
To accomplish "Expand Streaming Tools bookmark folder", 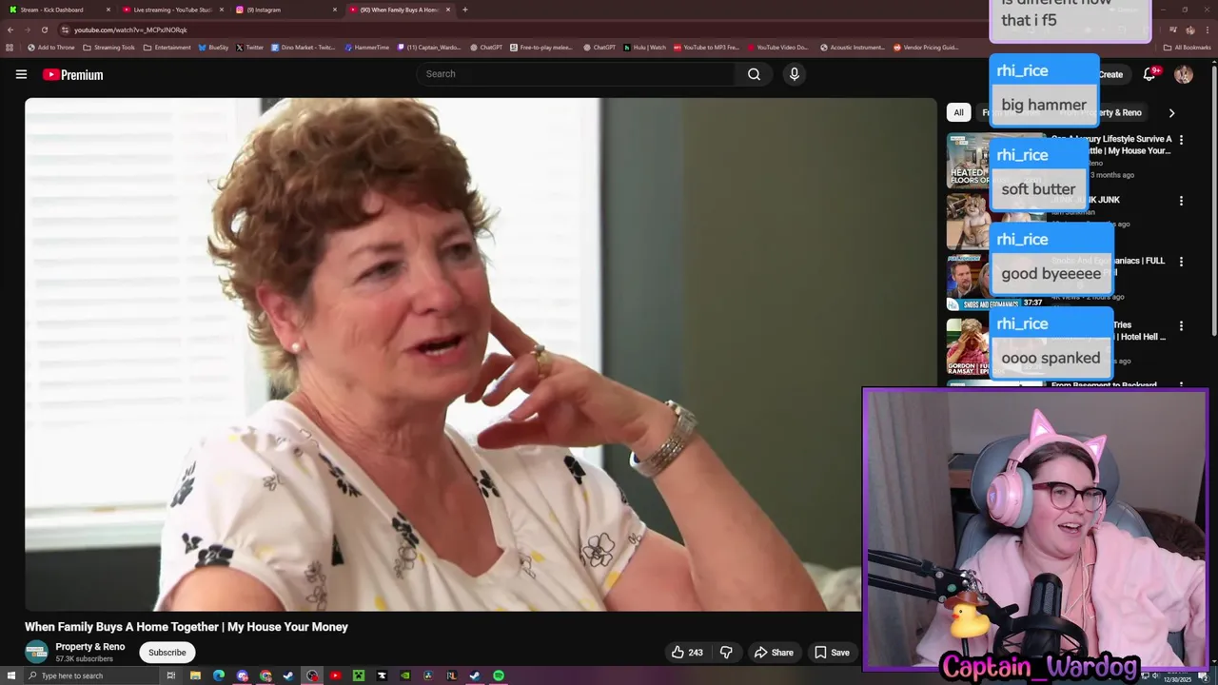I will (109, 48).
